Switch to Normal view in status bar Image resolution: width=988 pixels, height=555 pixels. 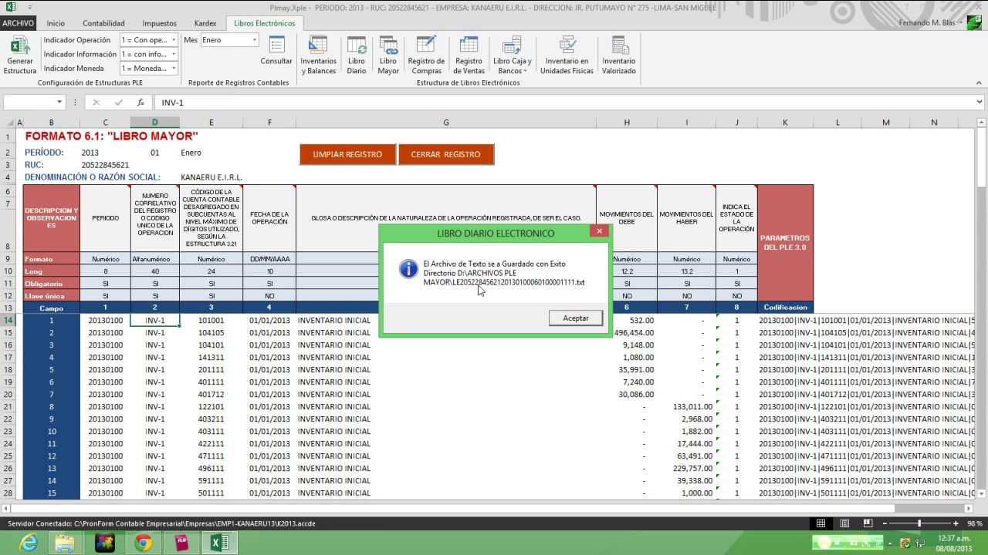coord(821,523)
